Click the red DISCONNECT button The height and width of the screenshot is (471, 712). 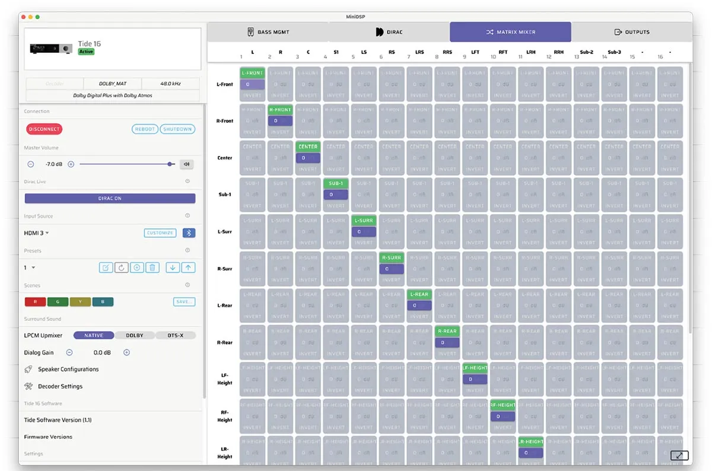pos(44,129)
